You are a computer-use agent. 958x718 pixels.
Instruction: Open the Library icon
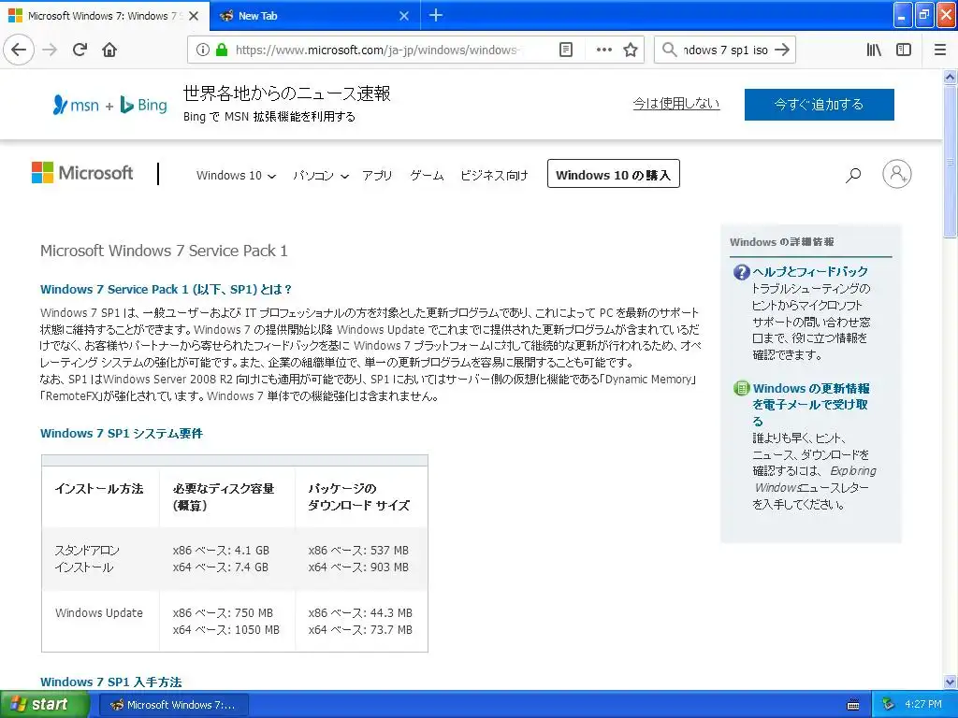(x=875, y=50)
